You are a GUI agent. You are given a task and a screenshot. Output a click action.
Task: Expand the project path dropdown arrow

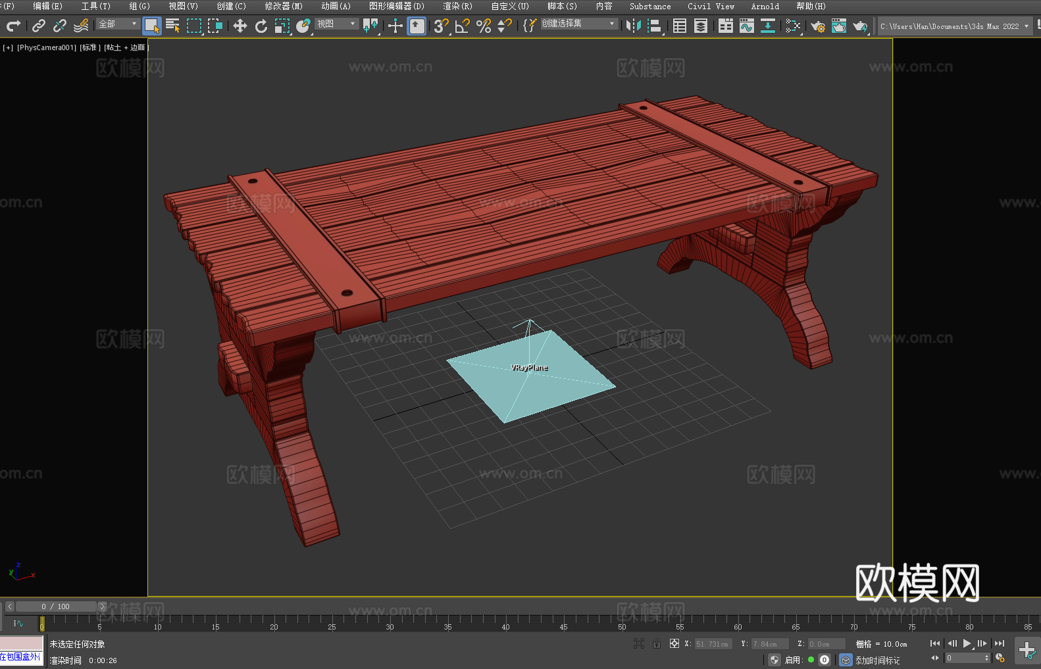(1026, 26)
